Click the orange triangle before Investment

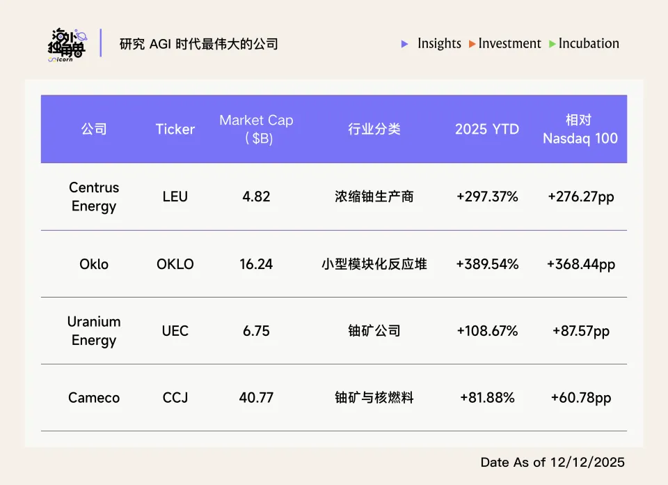pos(472,44)
